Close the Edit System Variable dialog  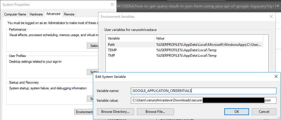click(x=276, y=77)
